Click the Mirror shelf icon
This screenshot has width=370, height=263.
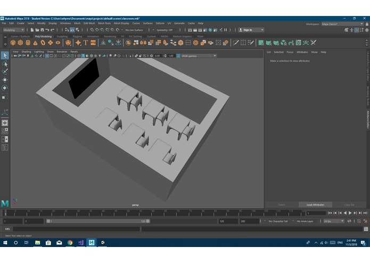coord(143,43)
